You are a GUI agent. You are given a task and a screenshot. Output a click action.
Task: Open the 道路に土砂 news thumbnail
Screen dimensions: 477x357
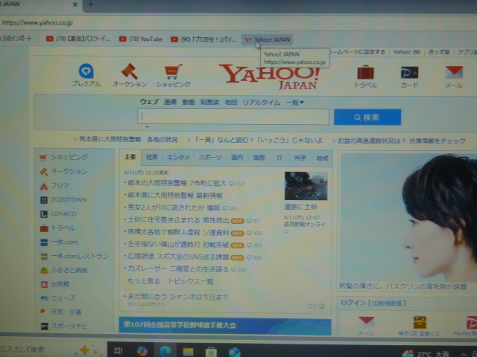(306, 186)
